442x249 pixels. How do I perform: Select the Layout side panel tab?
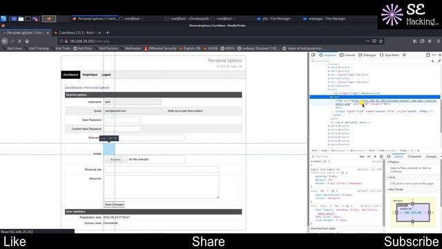coord(398,156)
